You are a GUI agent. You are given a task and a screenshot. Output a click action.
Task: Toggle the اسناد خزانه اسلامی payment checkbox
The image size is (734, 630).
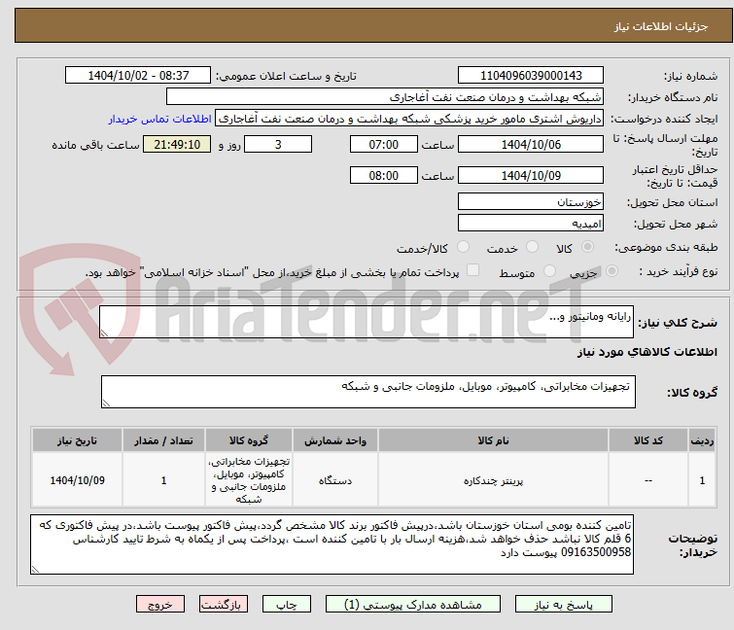(473, 270)
